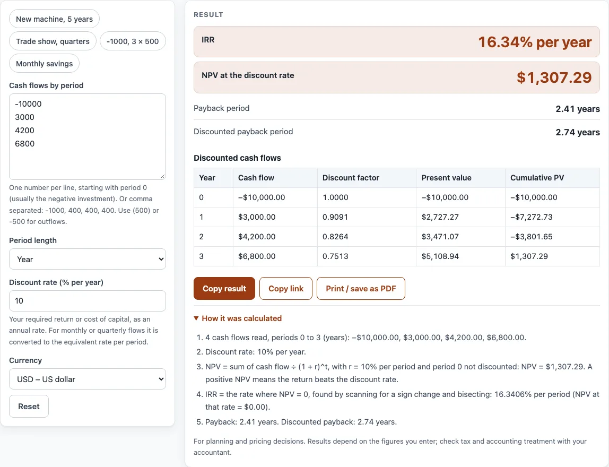Choose the 'Trade show, quarters' example
This screenshot has width=609, height=467.
[53, 41]
